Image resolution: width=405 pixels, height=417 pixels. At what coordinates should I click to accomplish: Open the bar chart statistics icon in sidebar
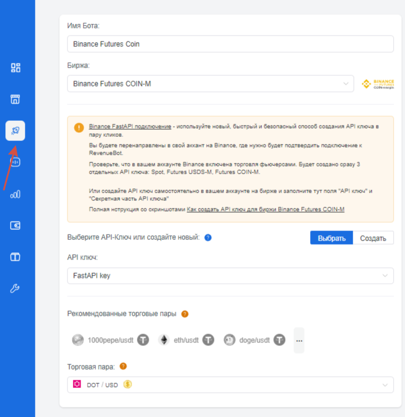tap(15, 194)
